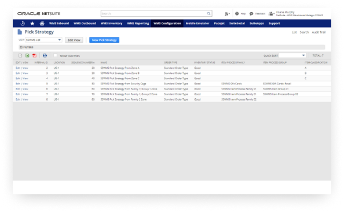The width and height of the screenshot is (344, 212).
Task: Click the New Pick Strategy button
Action: 104,40
